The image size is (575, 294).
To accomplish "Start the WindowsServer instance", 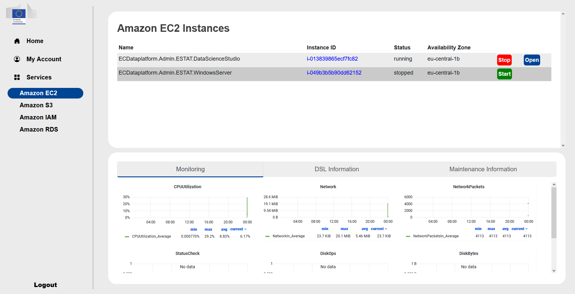I will click(504, 74).
